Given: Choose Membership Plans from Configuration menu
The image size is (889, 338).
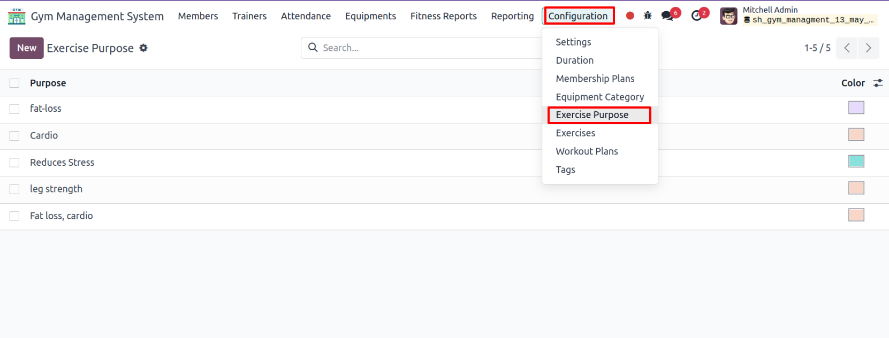Looking at the screenshot, I should point(595,79).
